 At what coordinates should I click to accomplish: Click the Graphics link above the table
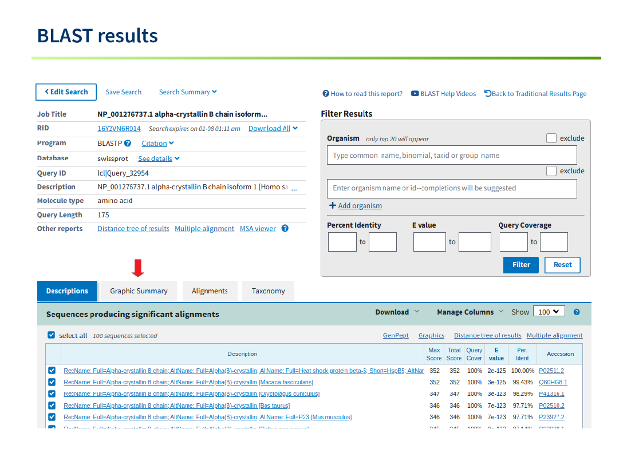(x=431, y=335)
